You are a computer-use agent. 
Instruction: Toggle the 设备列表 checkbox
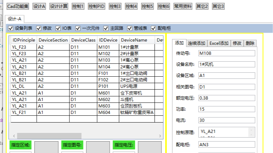point(11,28)
